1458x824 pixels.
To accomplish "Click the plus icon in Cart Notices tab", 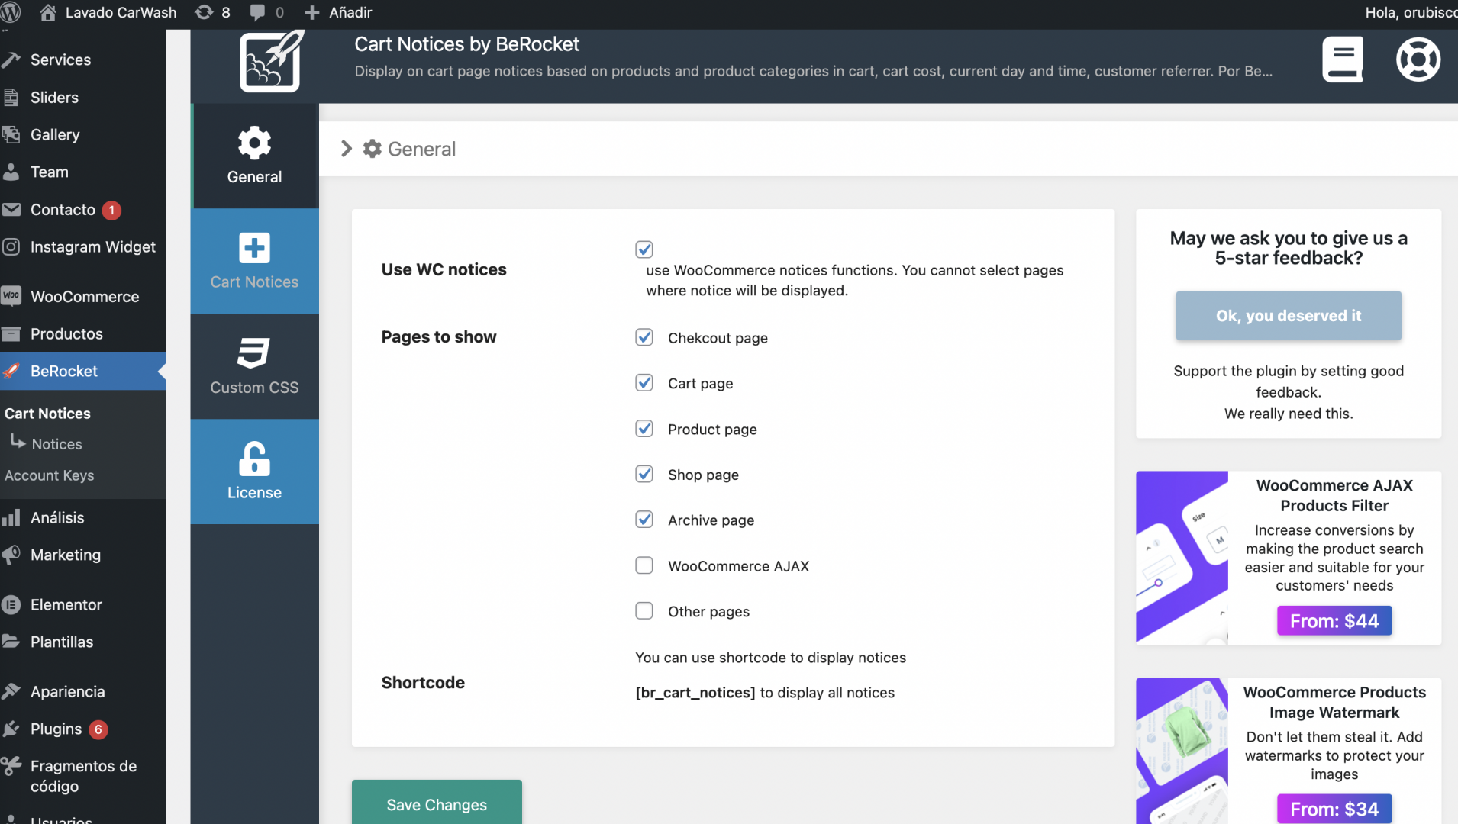I will (x=254, y=248).
